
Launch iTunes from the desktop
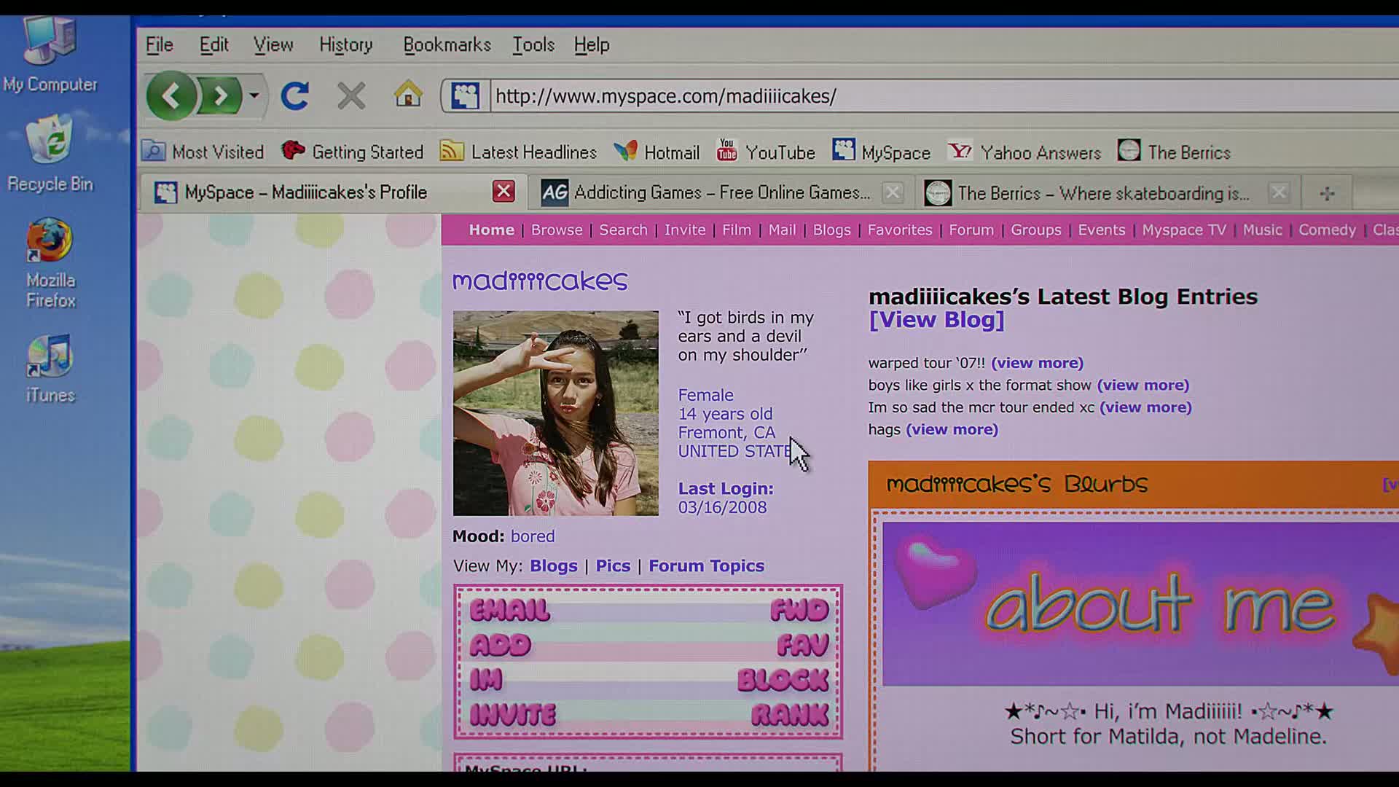coord(50,369)
